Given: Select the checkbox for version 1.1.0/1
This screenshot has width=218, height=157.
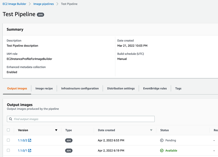Looking at the screenshot, I should click(x=8, y=150).
